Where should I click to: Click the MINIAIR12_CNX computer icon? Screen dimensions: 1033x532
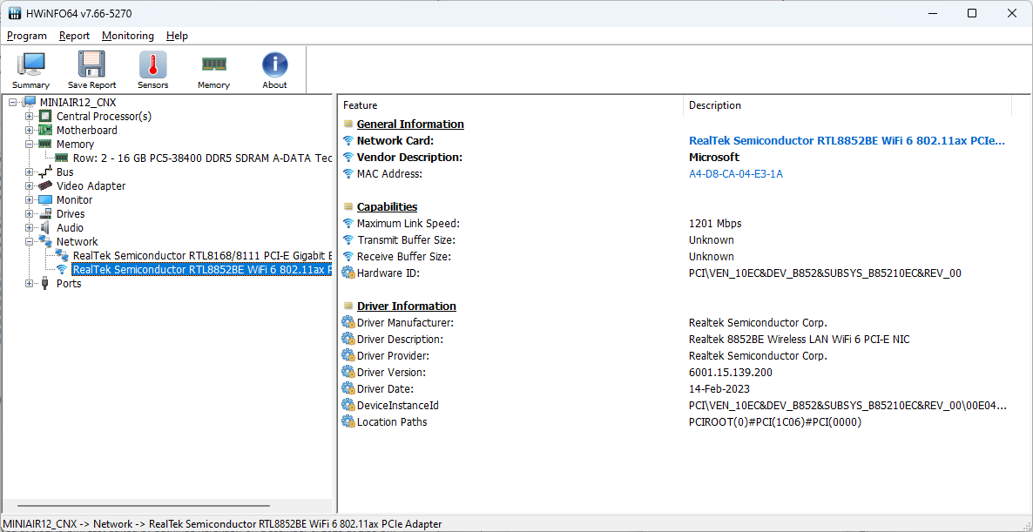point(29,102)
